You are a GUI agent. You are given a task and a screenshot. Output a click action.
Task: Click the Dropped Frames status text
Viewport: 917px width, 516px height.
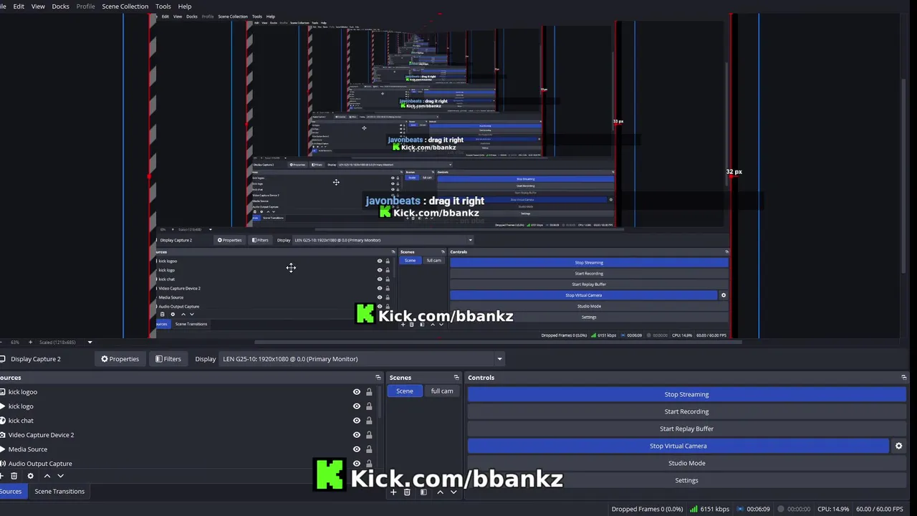pos(647,509)
